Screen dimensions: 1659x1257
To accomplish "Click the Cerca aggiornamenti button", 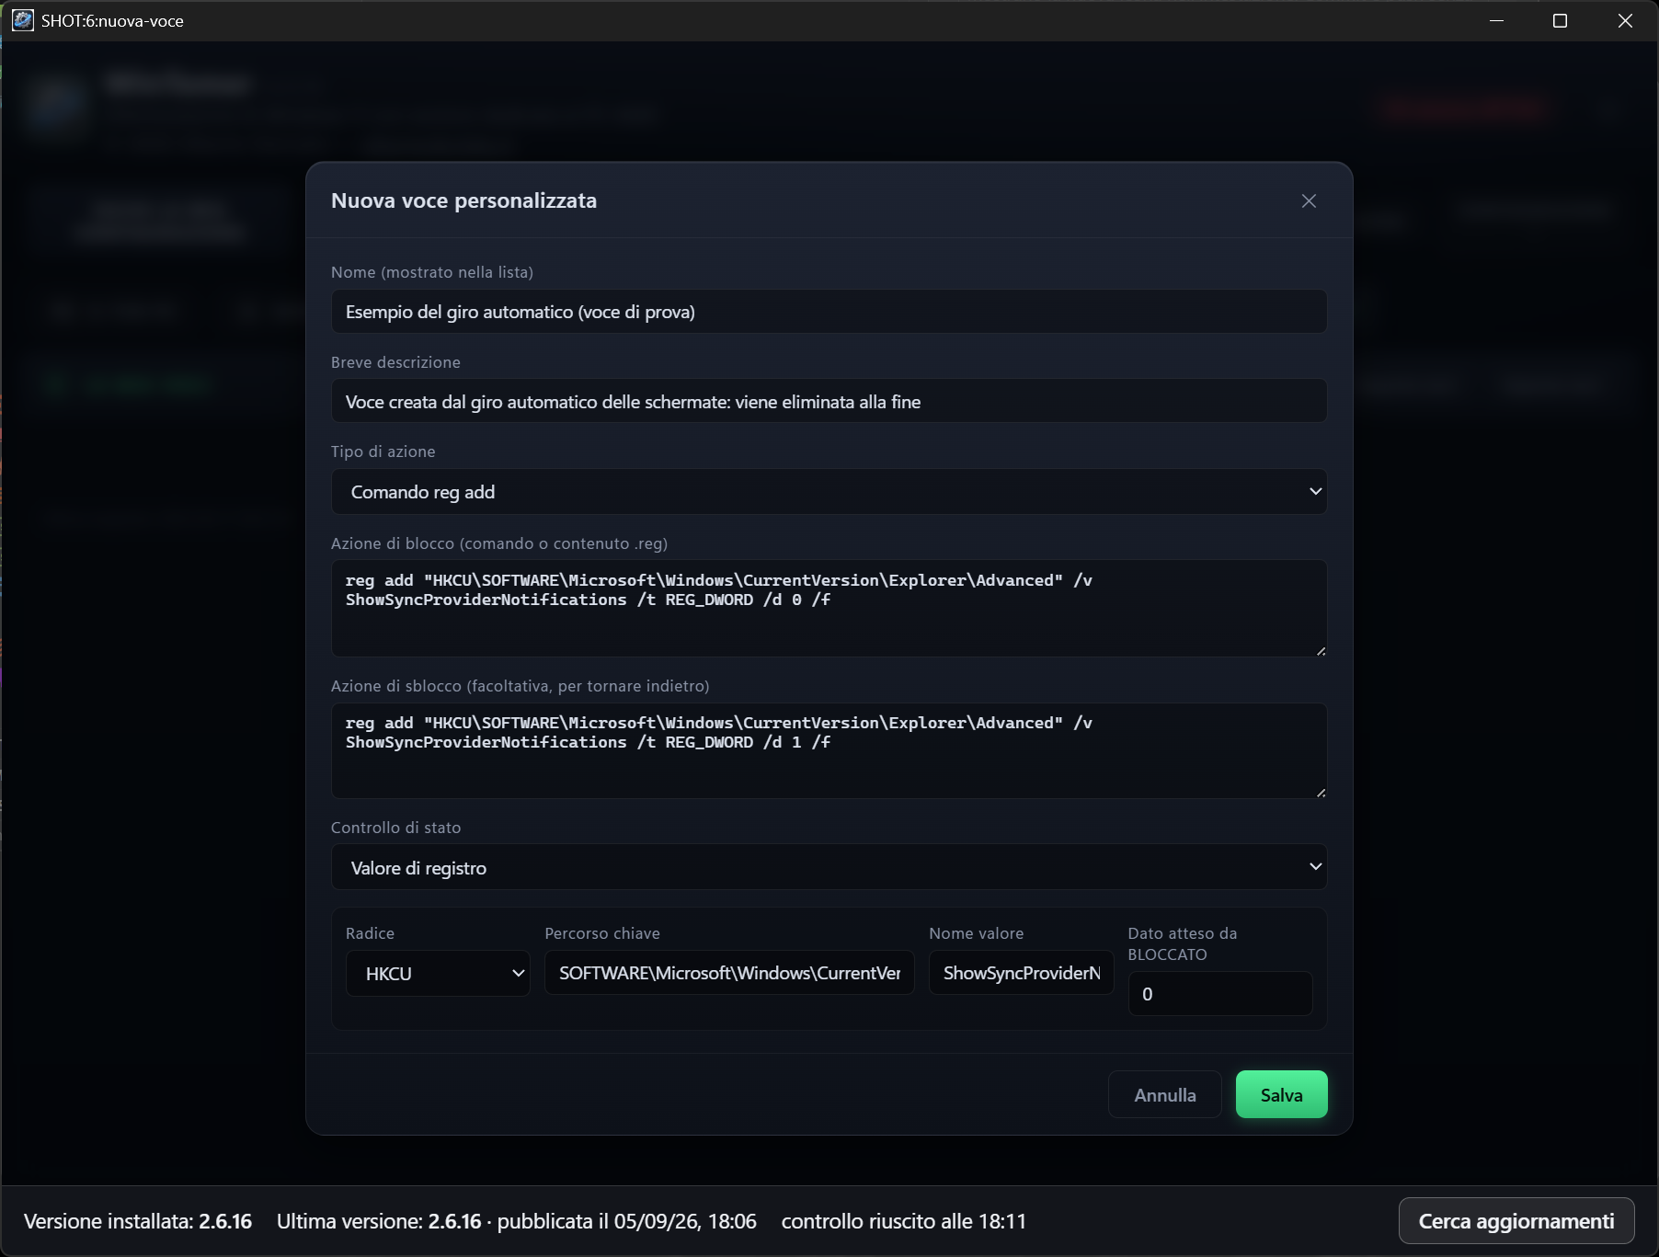I will pos(1516,1221).
